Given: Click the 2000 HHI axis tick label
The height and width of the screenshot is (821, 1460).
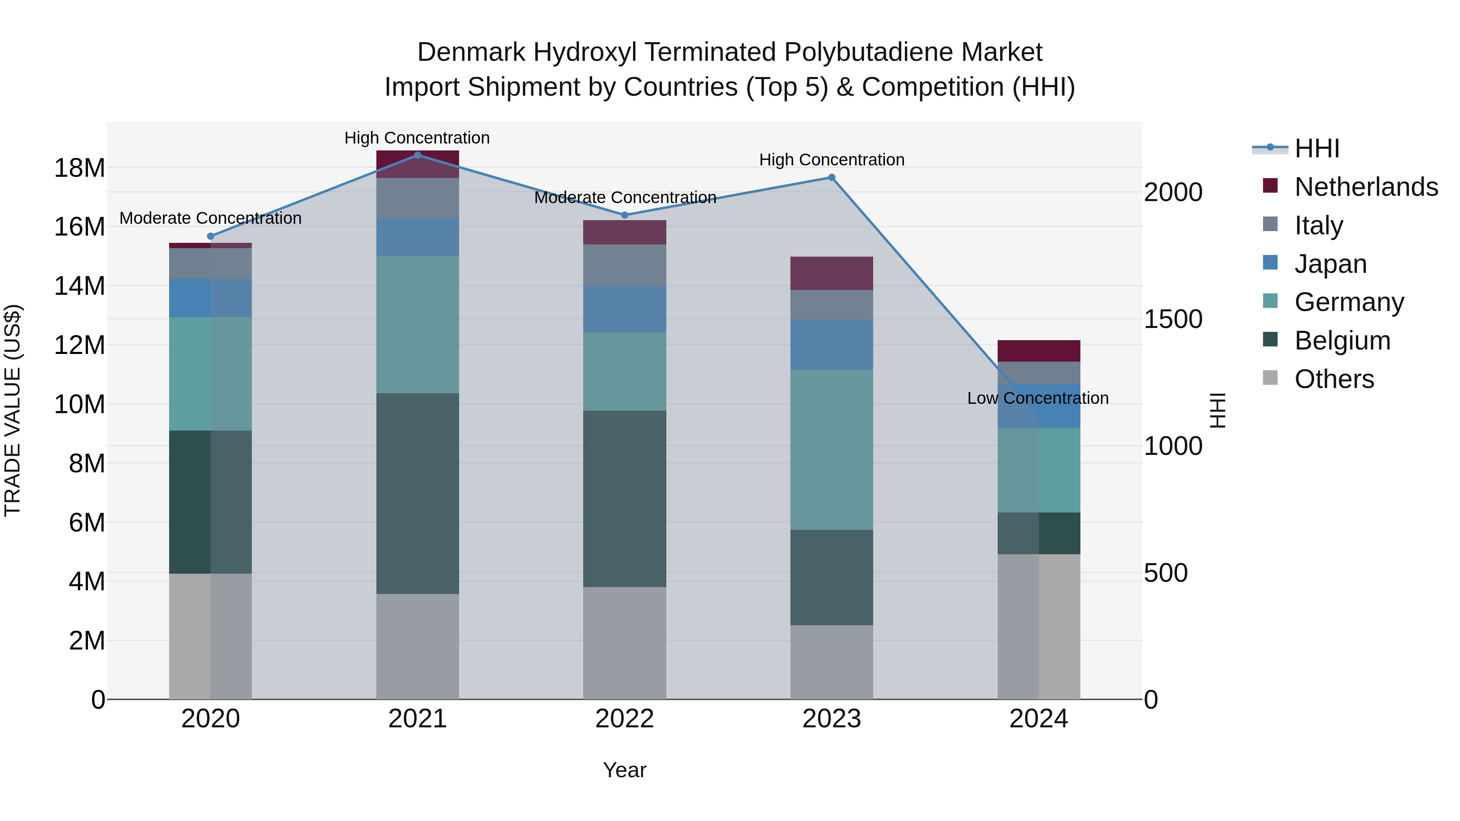Looking at the screenshot, I should point(1173,192).
